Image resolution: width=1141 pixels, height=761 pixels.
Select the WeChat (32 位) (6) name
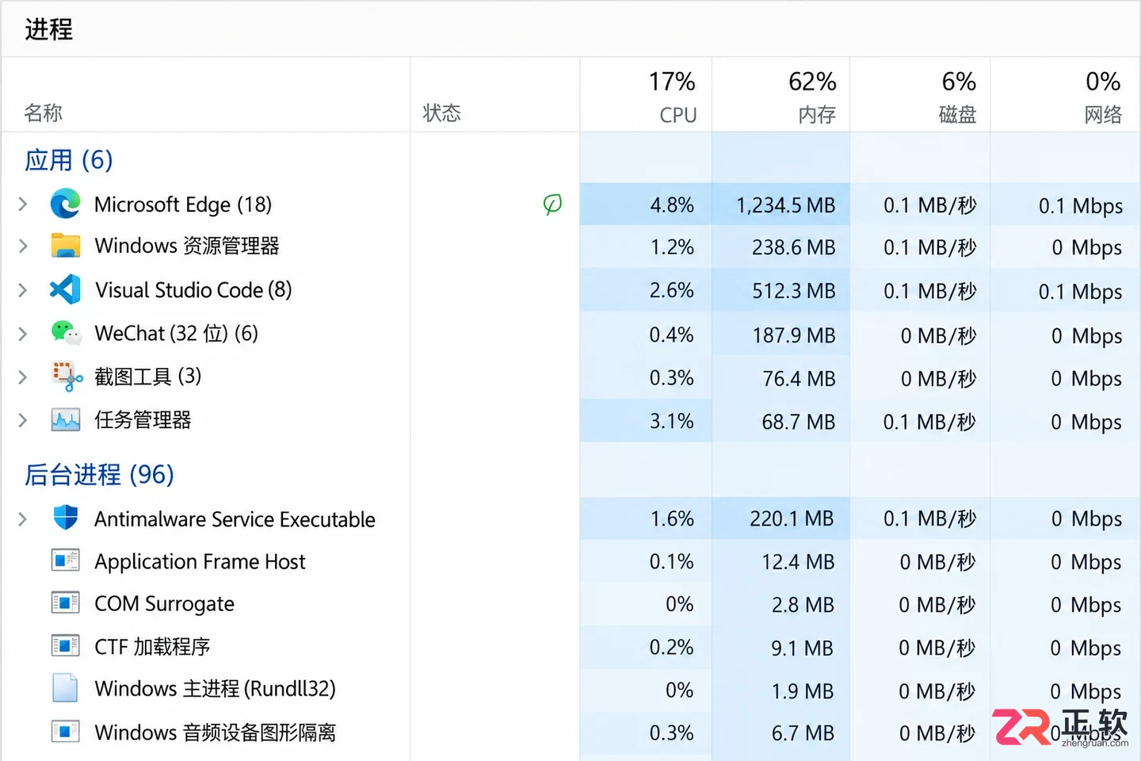click(177, 334)
